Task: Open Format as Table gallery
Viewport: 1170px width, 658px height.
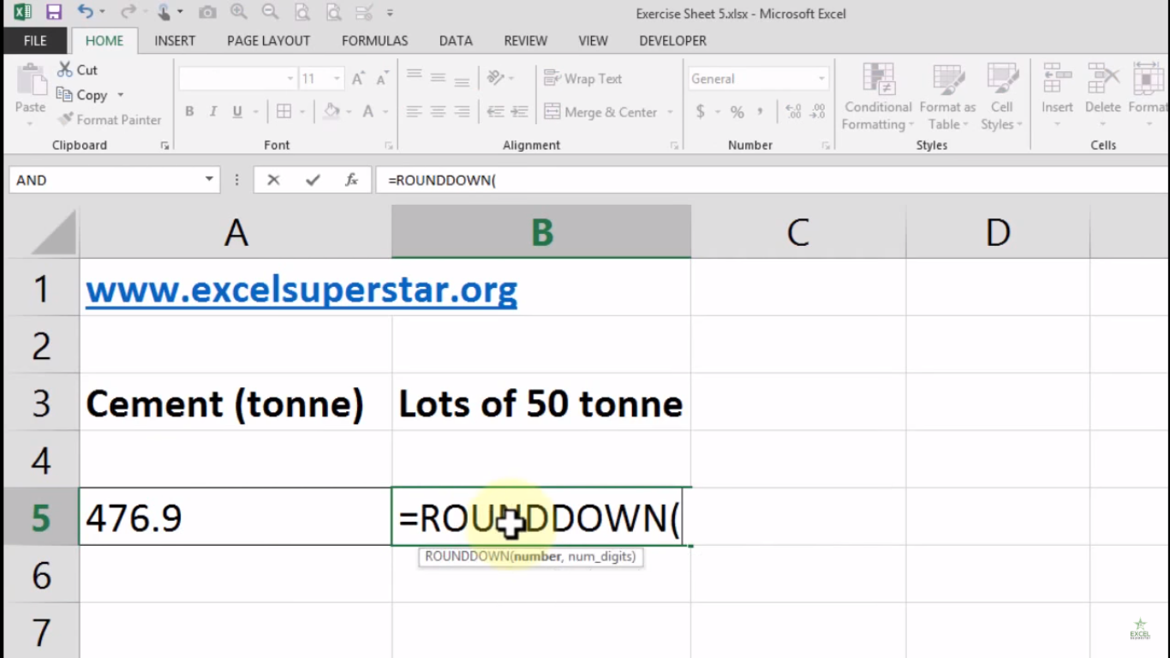Action: [x=947, y=97]
